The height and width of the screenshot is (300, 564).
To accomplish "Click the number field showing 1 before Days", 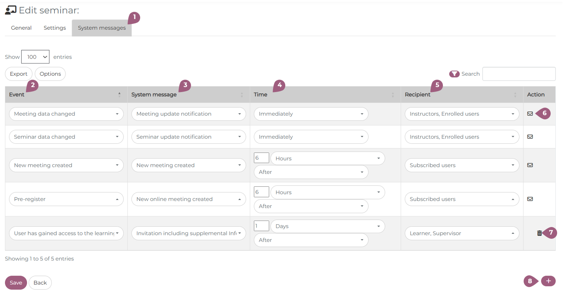I will pos(261,226).
